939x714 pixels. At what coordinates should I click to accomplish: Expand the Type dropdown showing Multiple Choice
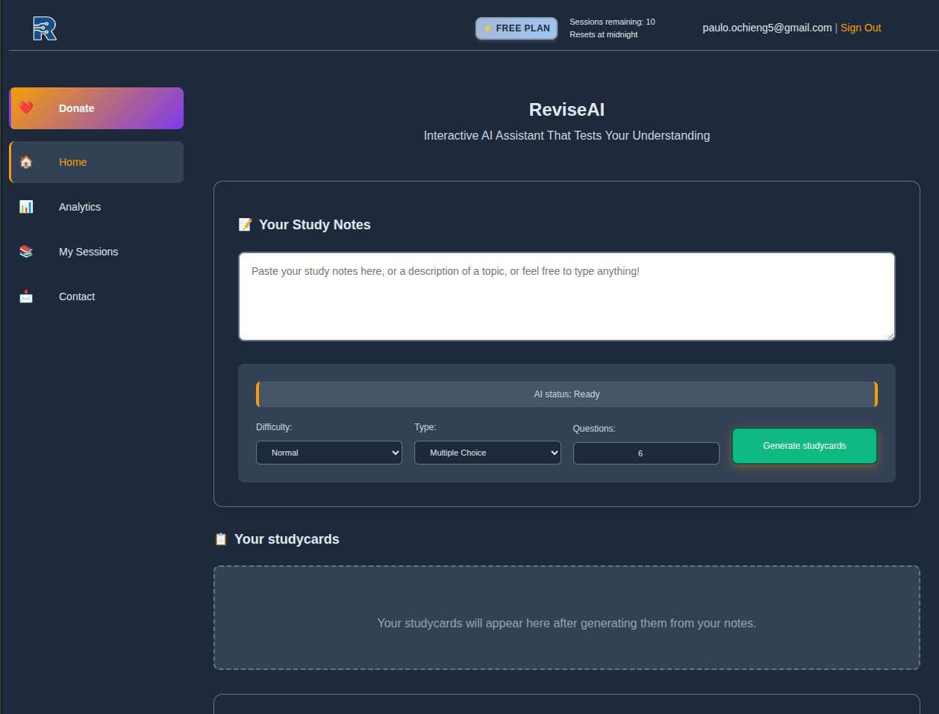click(487, 453)
